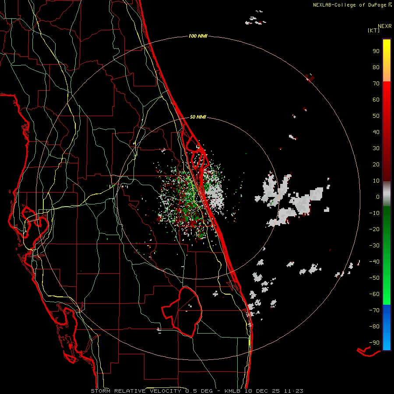Select the 40 value on the velocity scale
394x394 pixels.
[376, 132]
